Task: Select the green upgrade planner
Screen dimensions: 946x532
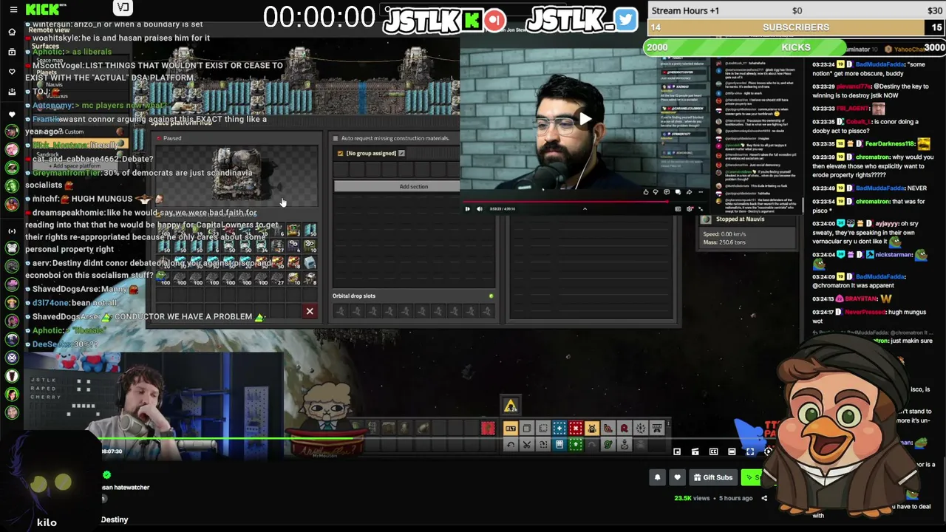Action: tap(576, 445)
